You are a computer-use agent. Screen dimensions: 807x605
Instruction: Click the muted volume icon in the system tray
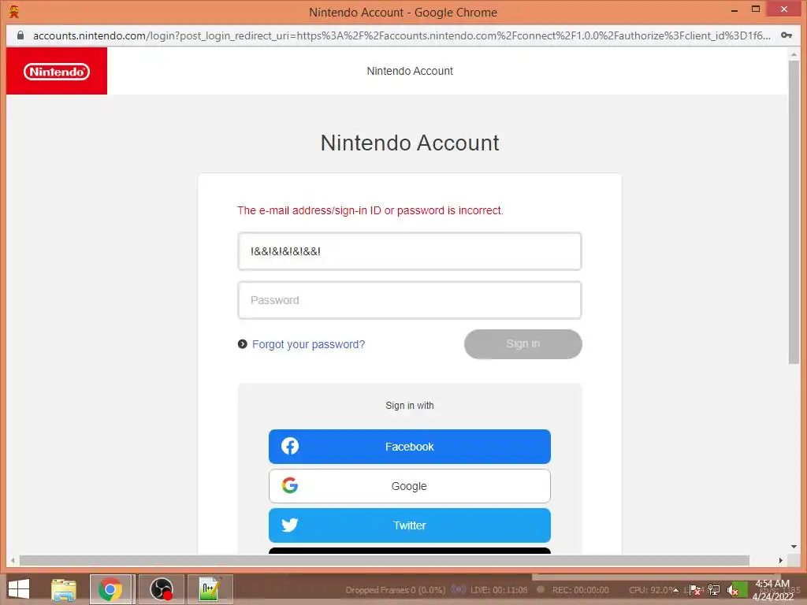coord(732,590)
